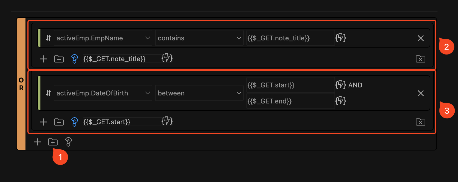Delete the DateOfBirth condition group
This screenshot has height=182, width=458.
[x=420, y=122]
